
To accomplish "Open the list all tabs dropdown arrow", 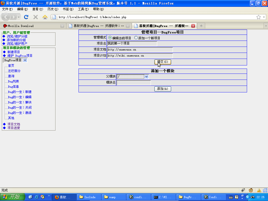I will point(266,26).
